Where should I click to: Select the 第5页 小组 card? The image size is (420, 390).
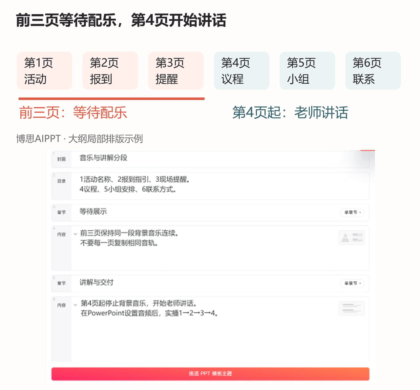pyautogui.click(x=307, y=71)
